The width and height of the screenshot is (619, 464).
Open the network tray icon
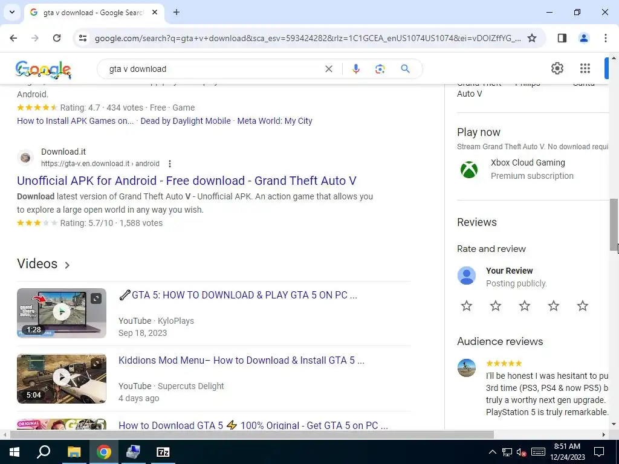(507, 452)
